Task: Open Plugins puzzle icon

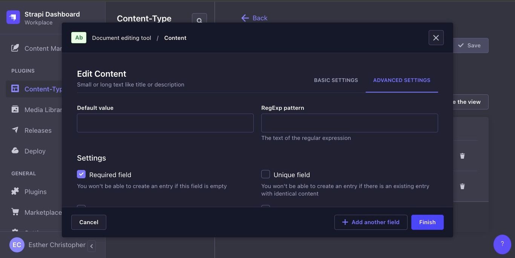Action: [15, 191]
